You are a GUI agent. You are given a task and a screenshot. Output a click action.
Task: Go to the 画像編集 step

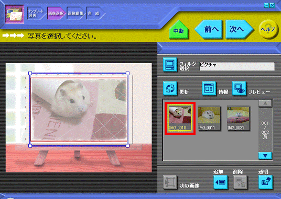click(x=75, y=13)
